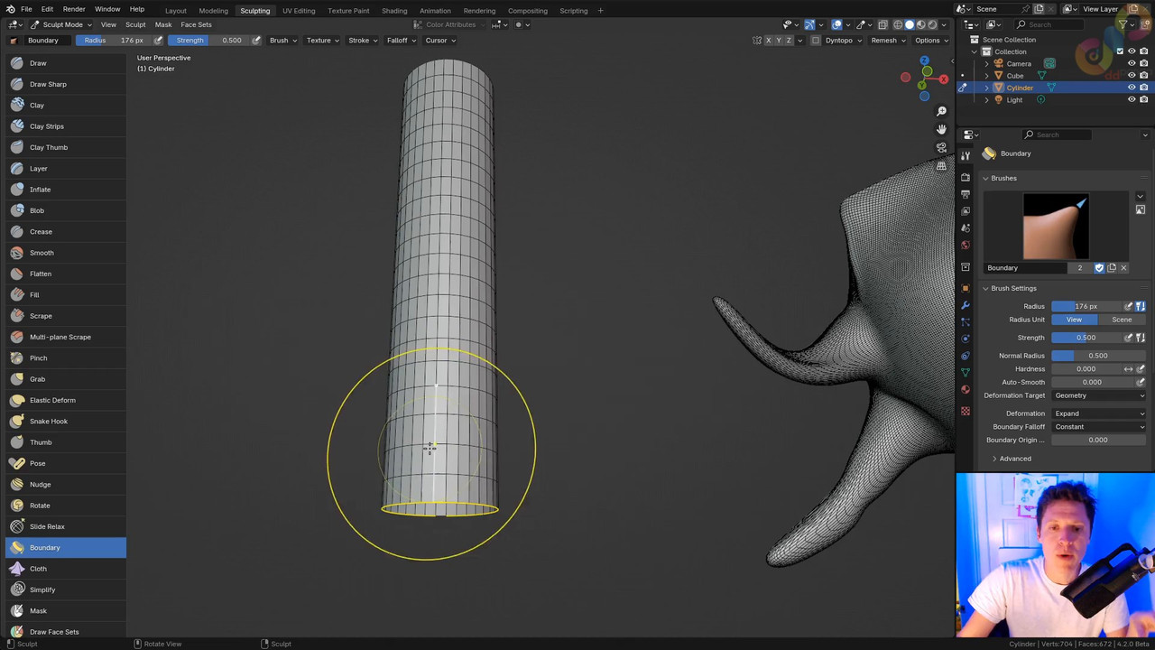Switch to the Modeling workspace tab

coord(213,11)
